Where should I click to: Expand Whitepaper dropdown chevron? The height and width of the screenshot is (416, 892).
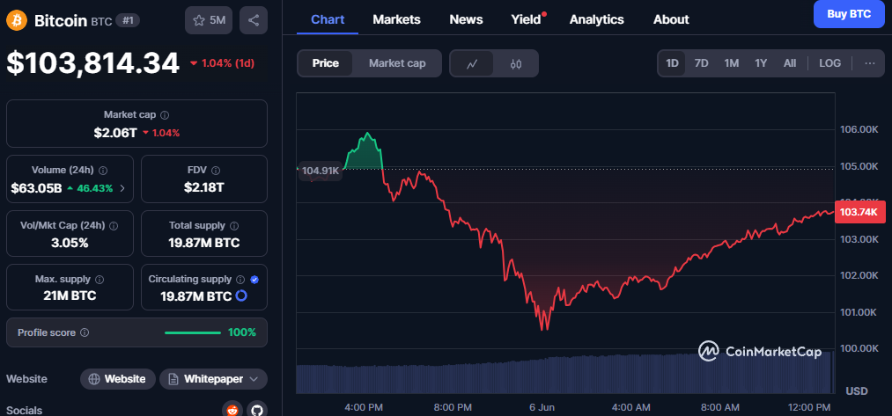tap(254, 379)
